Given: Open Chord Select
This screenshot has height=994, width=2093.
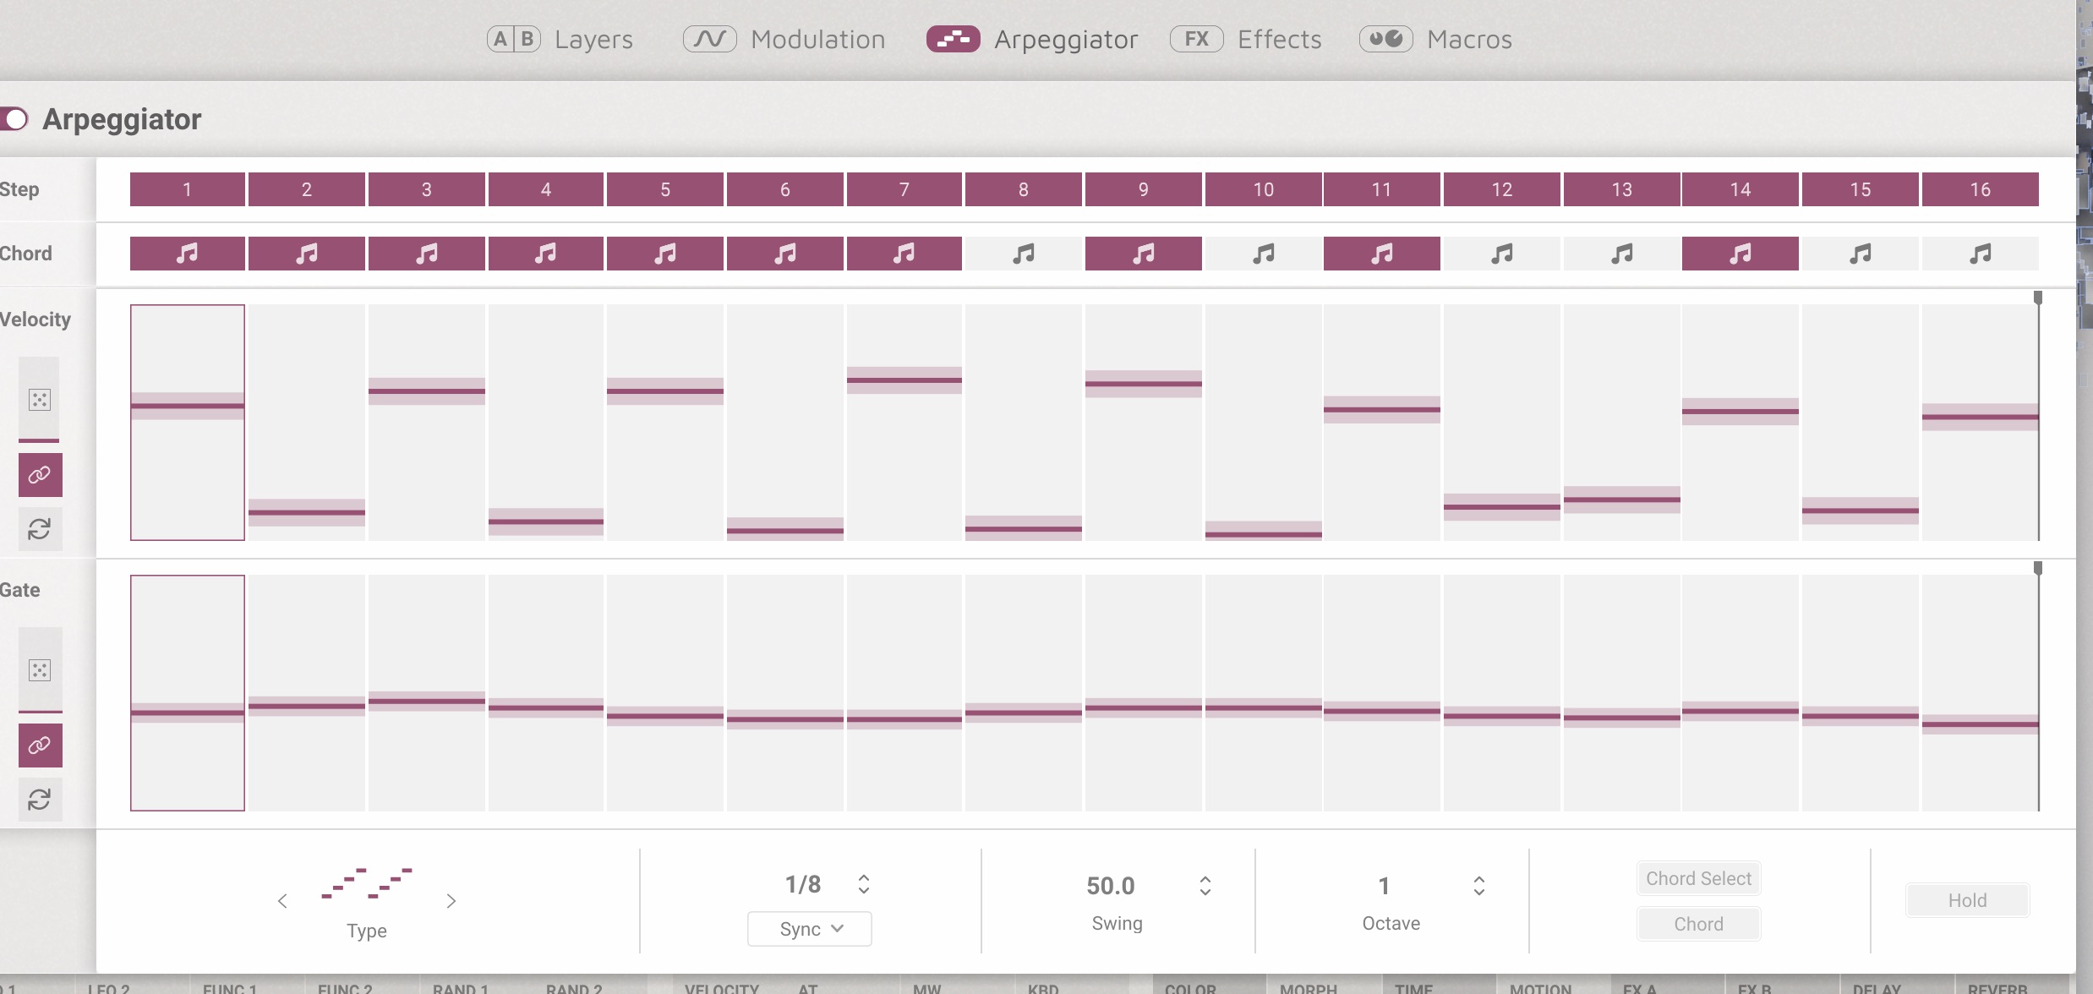Looking at the screenshot, I should 1697,877.
